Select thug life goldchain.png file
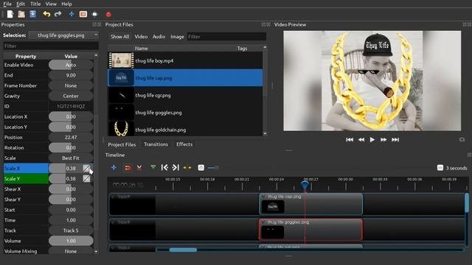Viewport: 472px width, 265px height. pyautogui.click(x=185, y=130)
